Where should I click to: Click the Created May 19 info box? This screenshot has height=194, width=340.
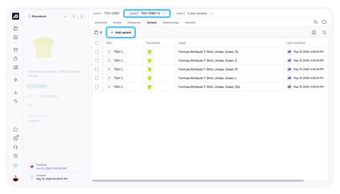(56, 177)
